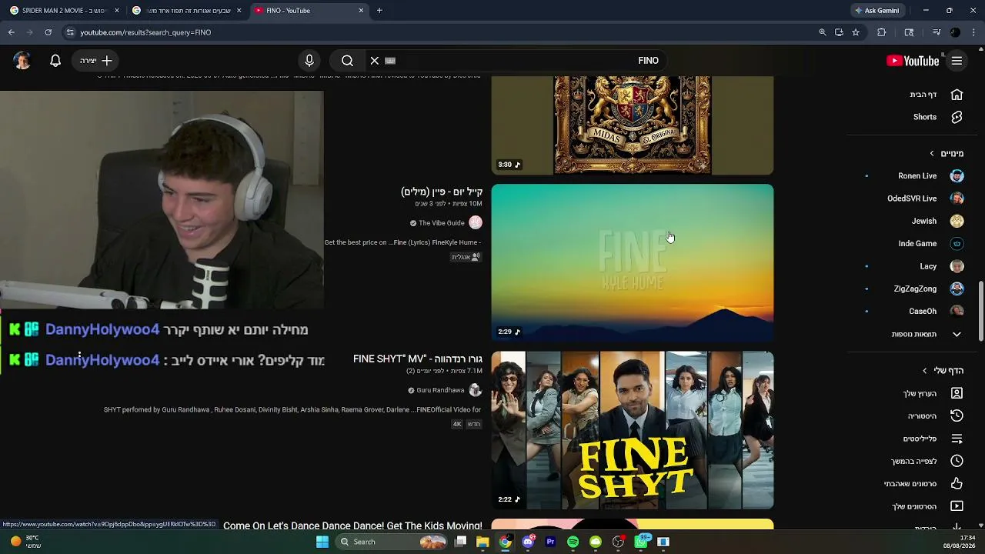Screen dimensions: 985x554
Task: Clear the FINO search query
Action: [x=375, y=61]
